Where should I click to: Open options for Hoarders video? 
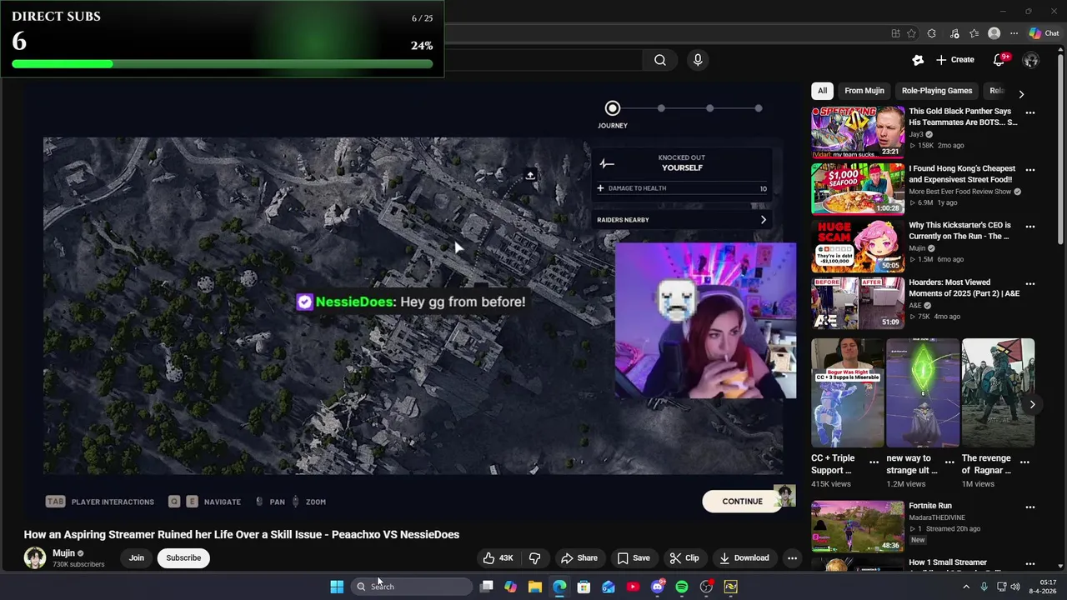[x=1030, y=284]
